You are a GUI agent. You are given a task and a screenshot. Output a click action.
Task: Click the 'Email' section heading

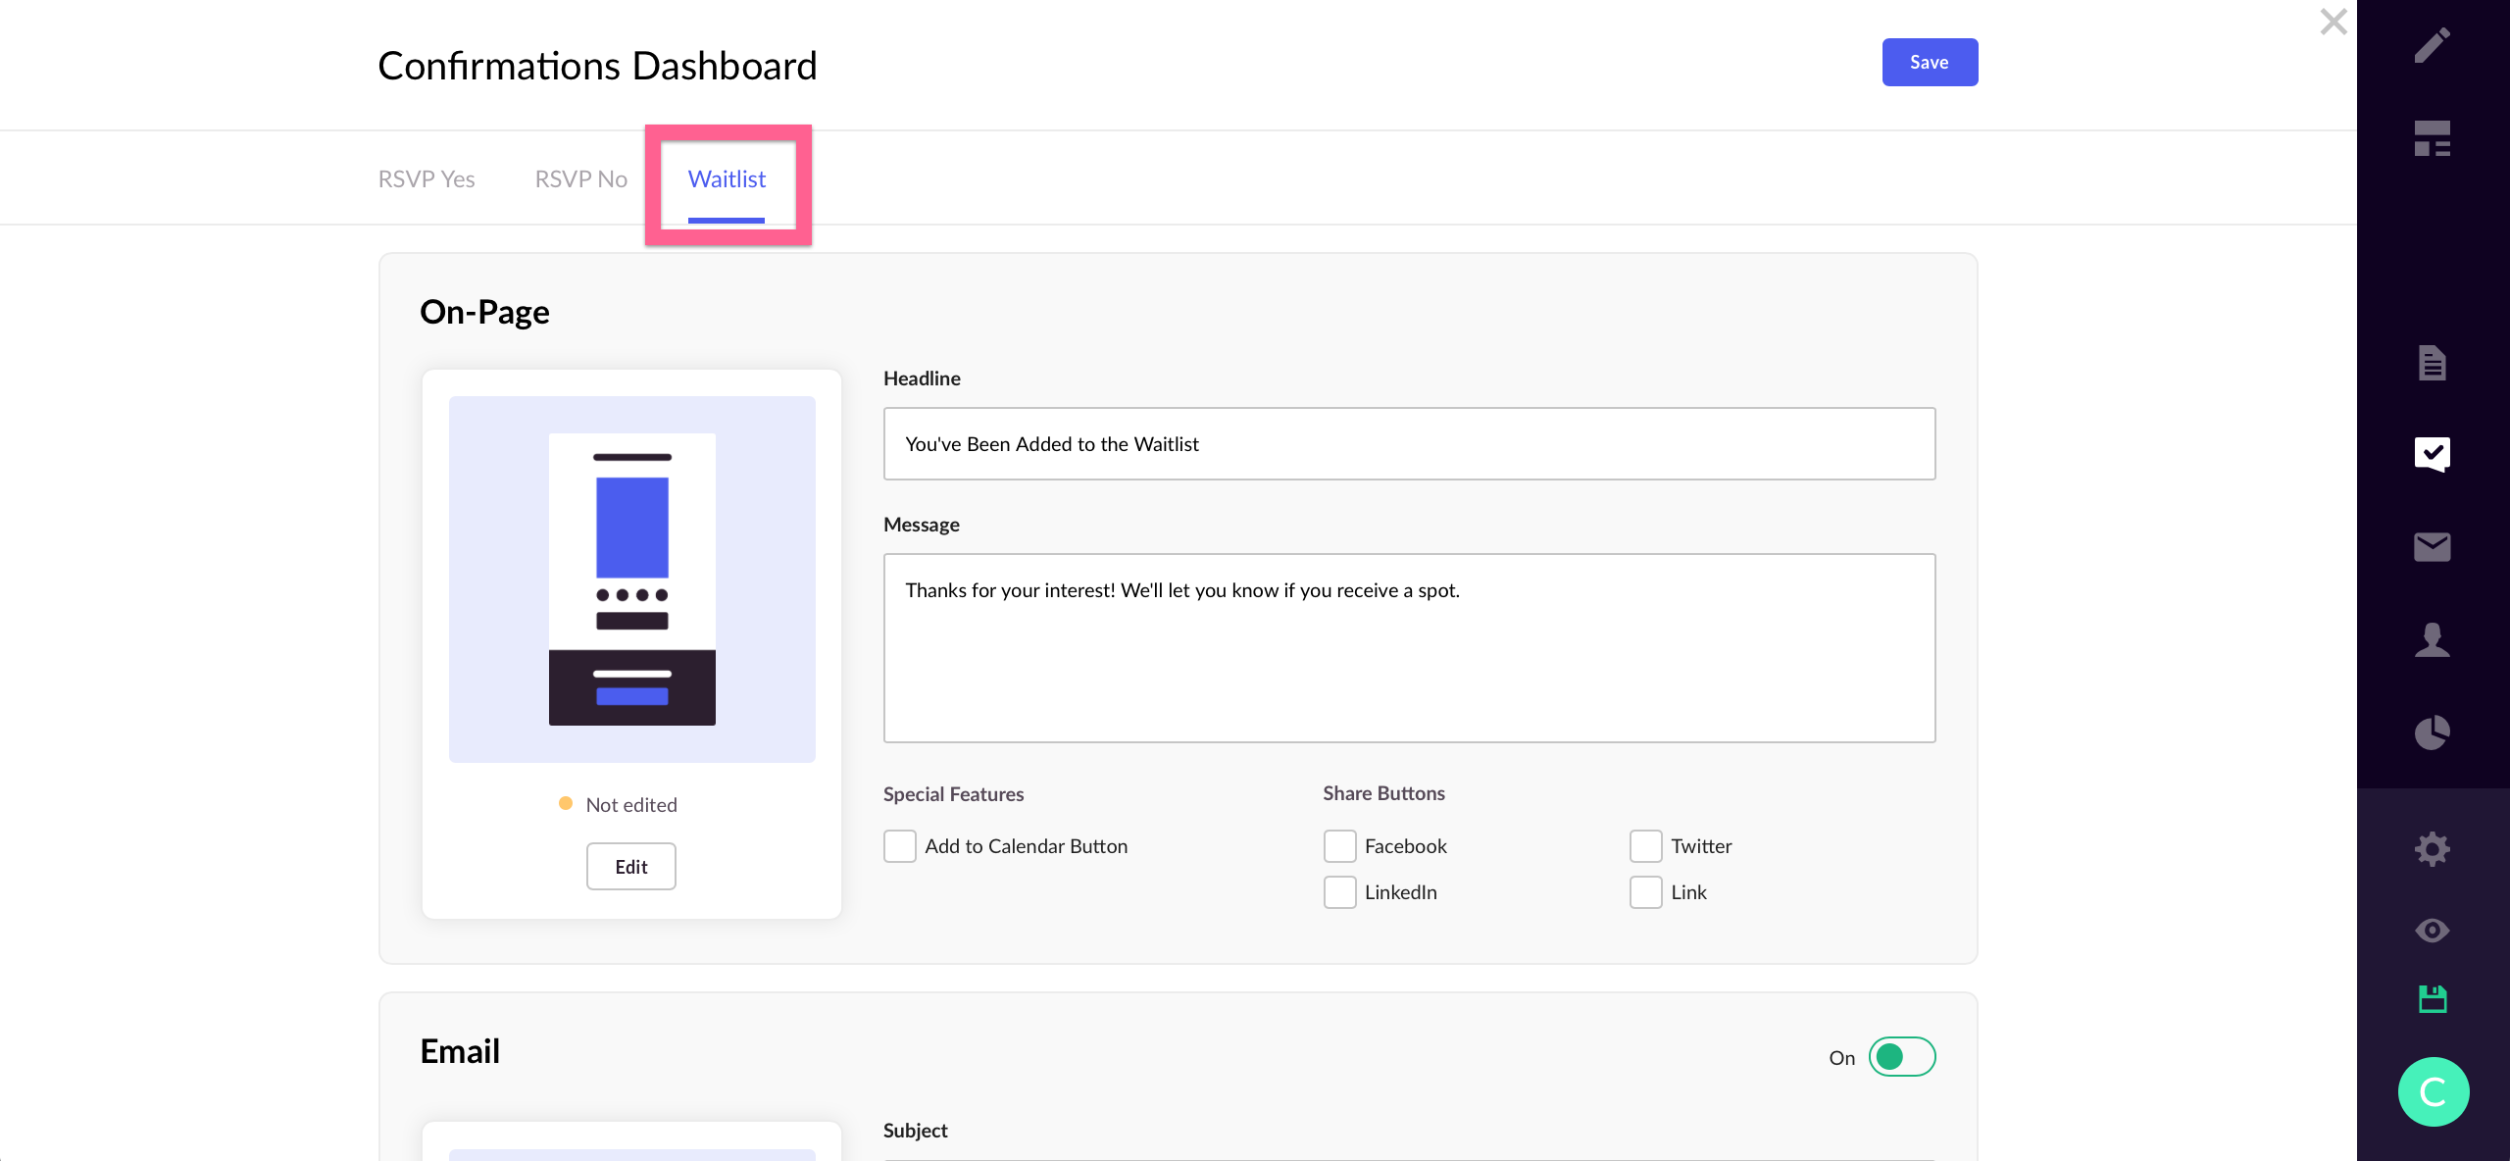pyautogui.click(x=460, y=1051)
